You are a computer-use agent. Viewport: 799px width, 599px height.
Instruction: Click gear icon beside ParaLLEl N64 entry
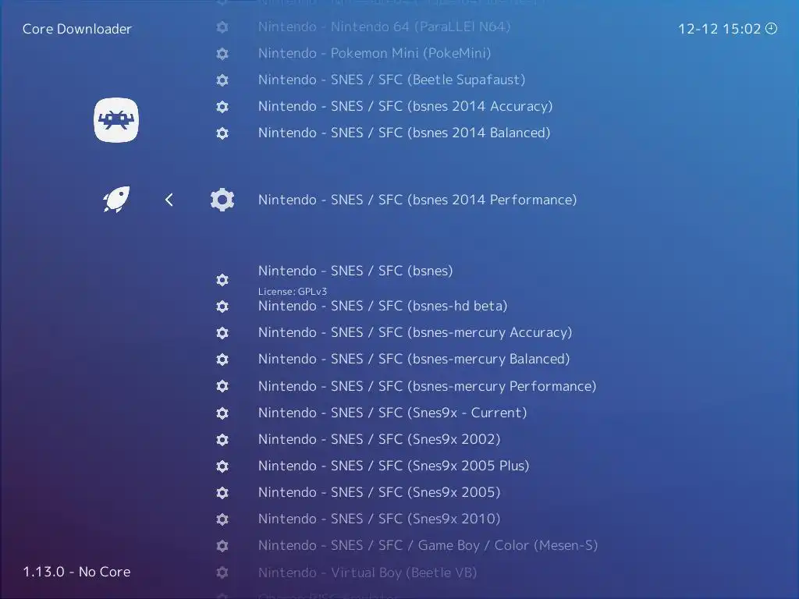click(222, 27)
